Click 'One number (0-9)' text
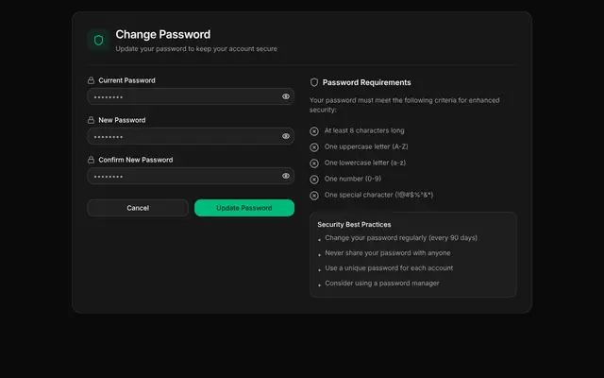This screenshot has width=604, height=378. [x=353, y=179]
